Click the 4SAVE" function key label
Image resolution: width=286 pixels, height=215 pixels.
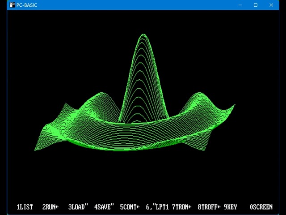(x=104, y=207)
